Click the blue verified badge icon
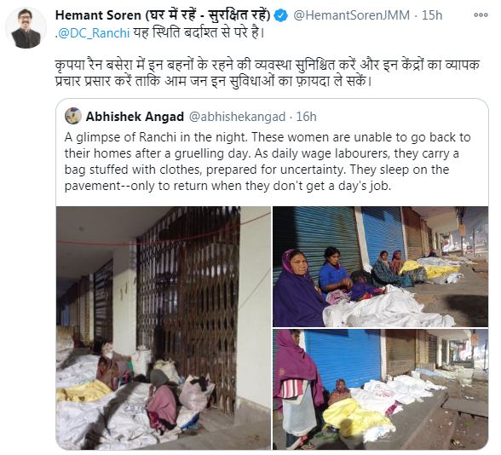Image resolution: width=501 pixels, height=455 pixels. pyautogui.click(x=281, y=15)
